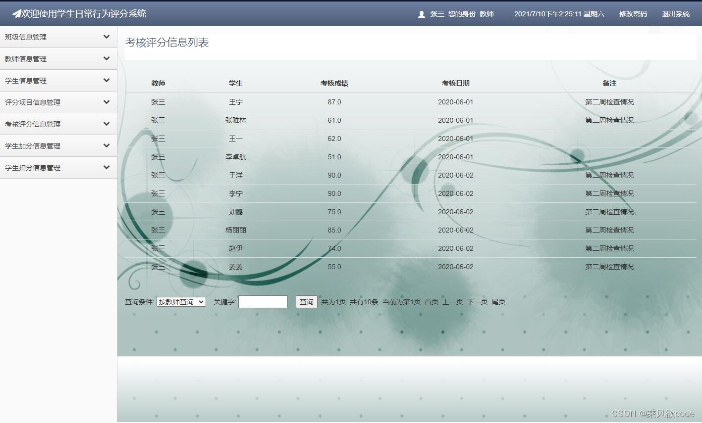
Task: Go to 首页 first page
Action: coord(431,301)
